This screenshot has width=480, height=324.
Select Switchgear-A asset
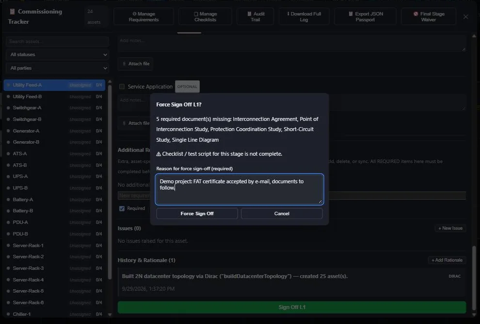(x=54, y=108)
